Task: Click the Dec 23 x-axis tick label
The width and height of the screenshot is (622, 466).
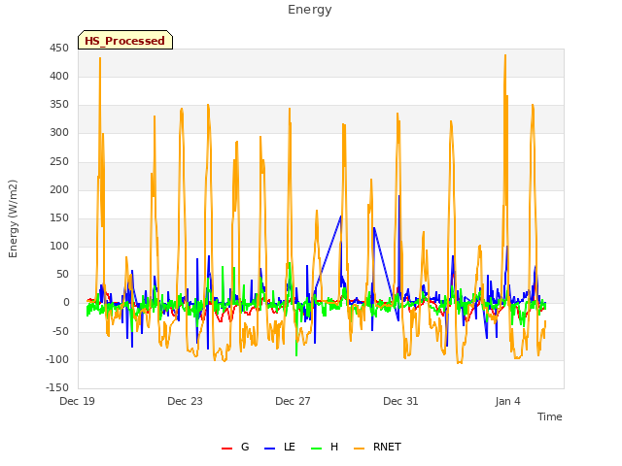Action: click(186, 401)
